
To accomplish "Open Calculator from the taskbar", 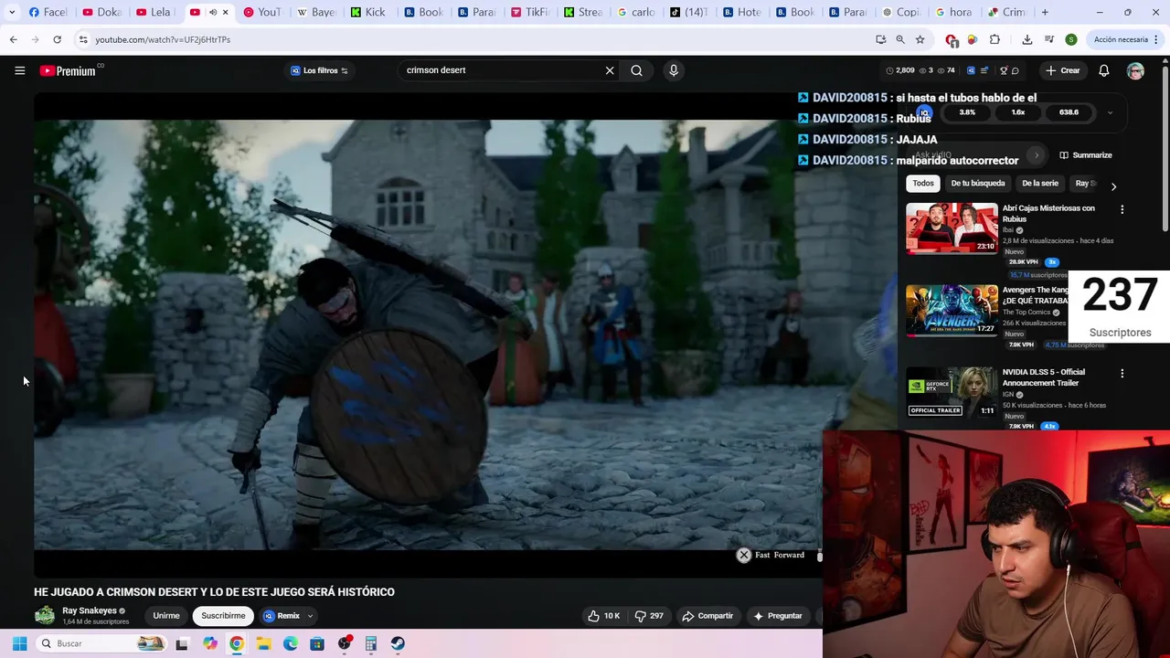I will pyautogui.click(x=371, y=643).
